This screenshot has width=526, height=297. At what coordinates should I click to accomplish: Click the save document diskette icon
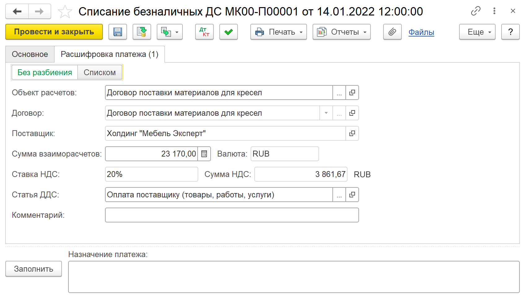[118, 32]
